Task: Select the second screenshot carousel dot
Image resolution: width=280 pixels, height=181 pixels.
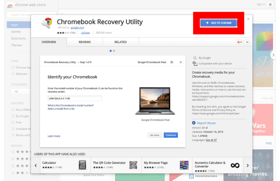Action: click(114, 51)
